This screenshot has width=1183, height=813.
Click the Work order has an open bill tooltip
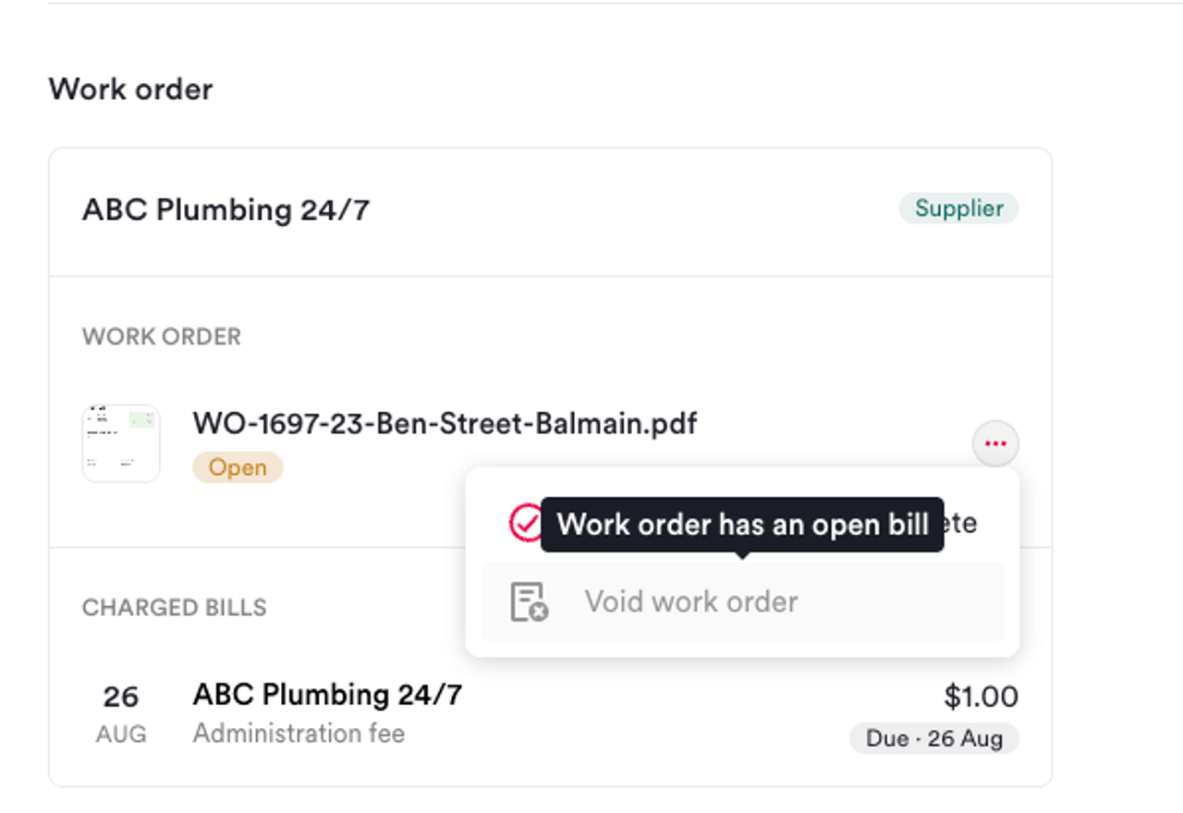(x=742, y=525)
